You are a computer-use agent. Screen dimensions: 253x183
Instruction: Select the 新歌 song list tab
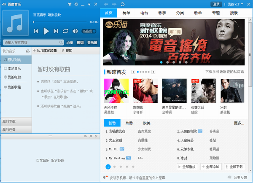click(x=112, y=123)
